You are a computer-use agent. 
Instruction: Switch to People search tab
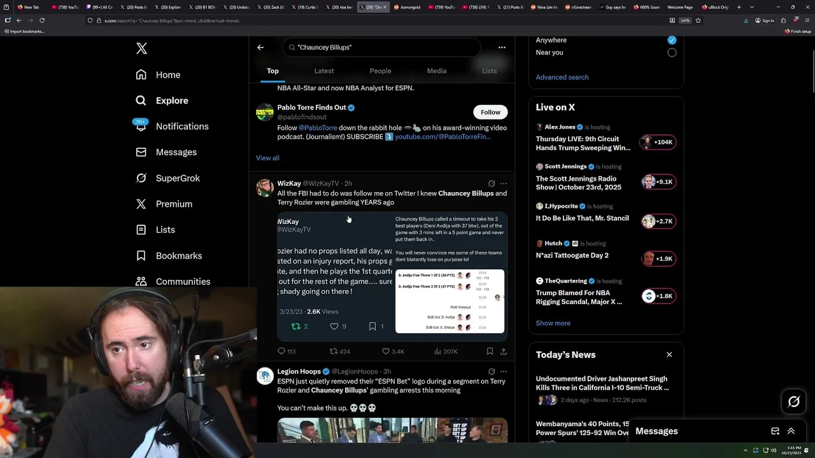(380, 71)
